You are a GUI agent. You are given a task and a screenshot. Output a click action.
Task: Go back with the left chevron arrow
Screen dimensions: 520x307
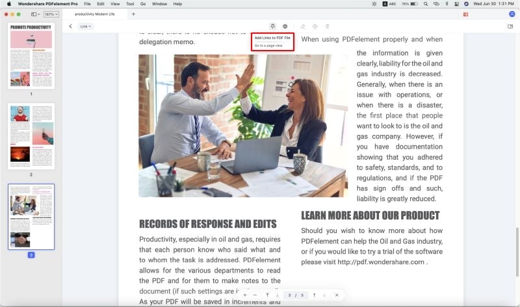(70, 26)
